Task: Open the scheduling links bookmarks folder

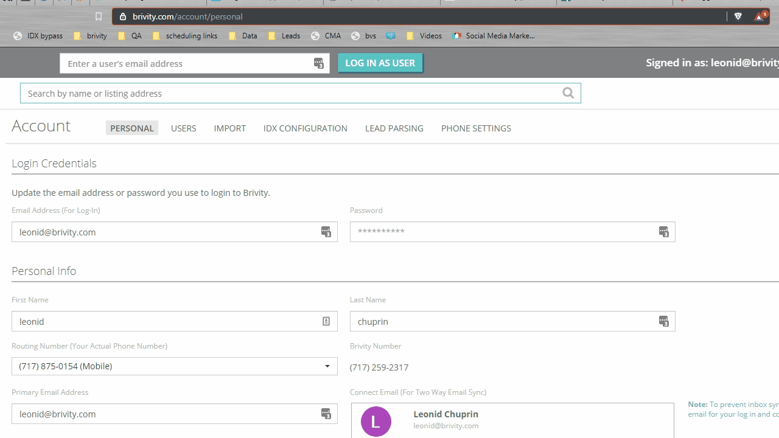Action: 185,36
